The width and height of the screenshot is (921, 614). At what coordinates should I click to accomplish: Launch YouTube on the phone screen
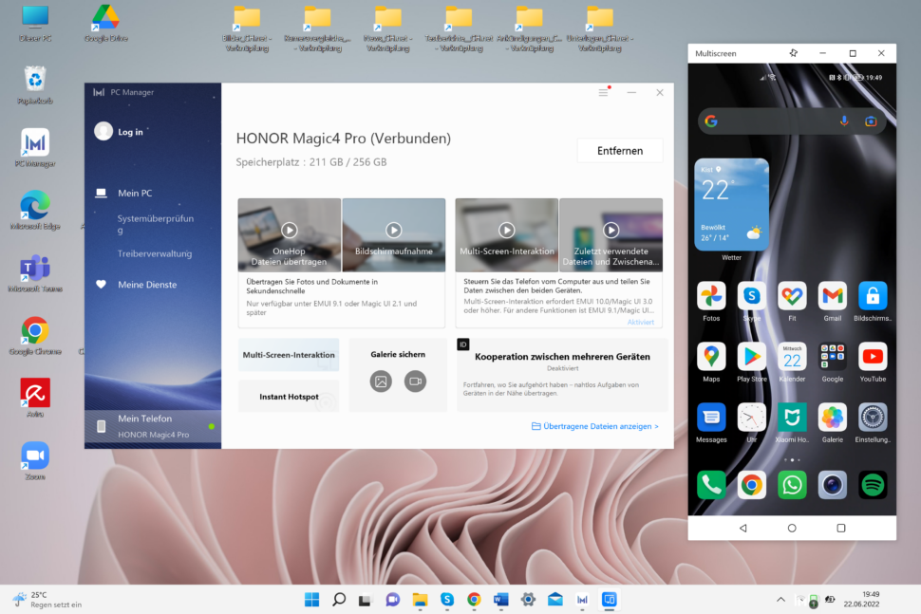873,357
